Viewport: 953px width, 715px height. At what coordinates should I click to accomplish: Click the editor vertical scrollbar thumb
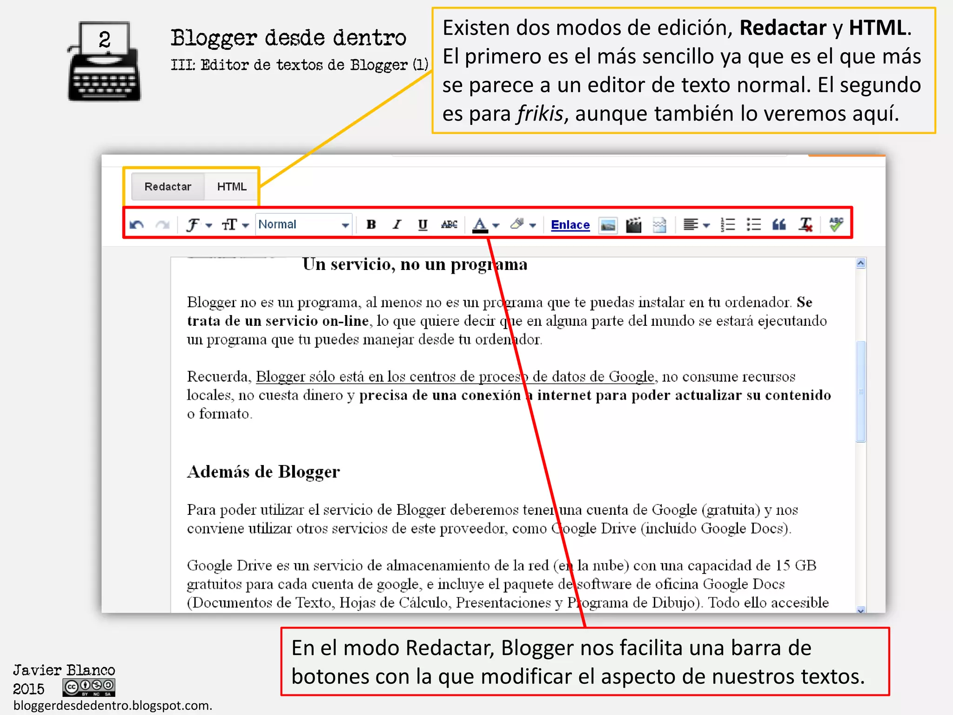pos(861,391)
